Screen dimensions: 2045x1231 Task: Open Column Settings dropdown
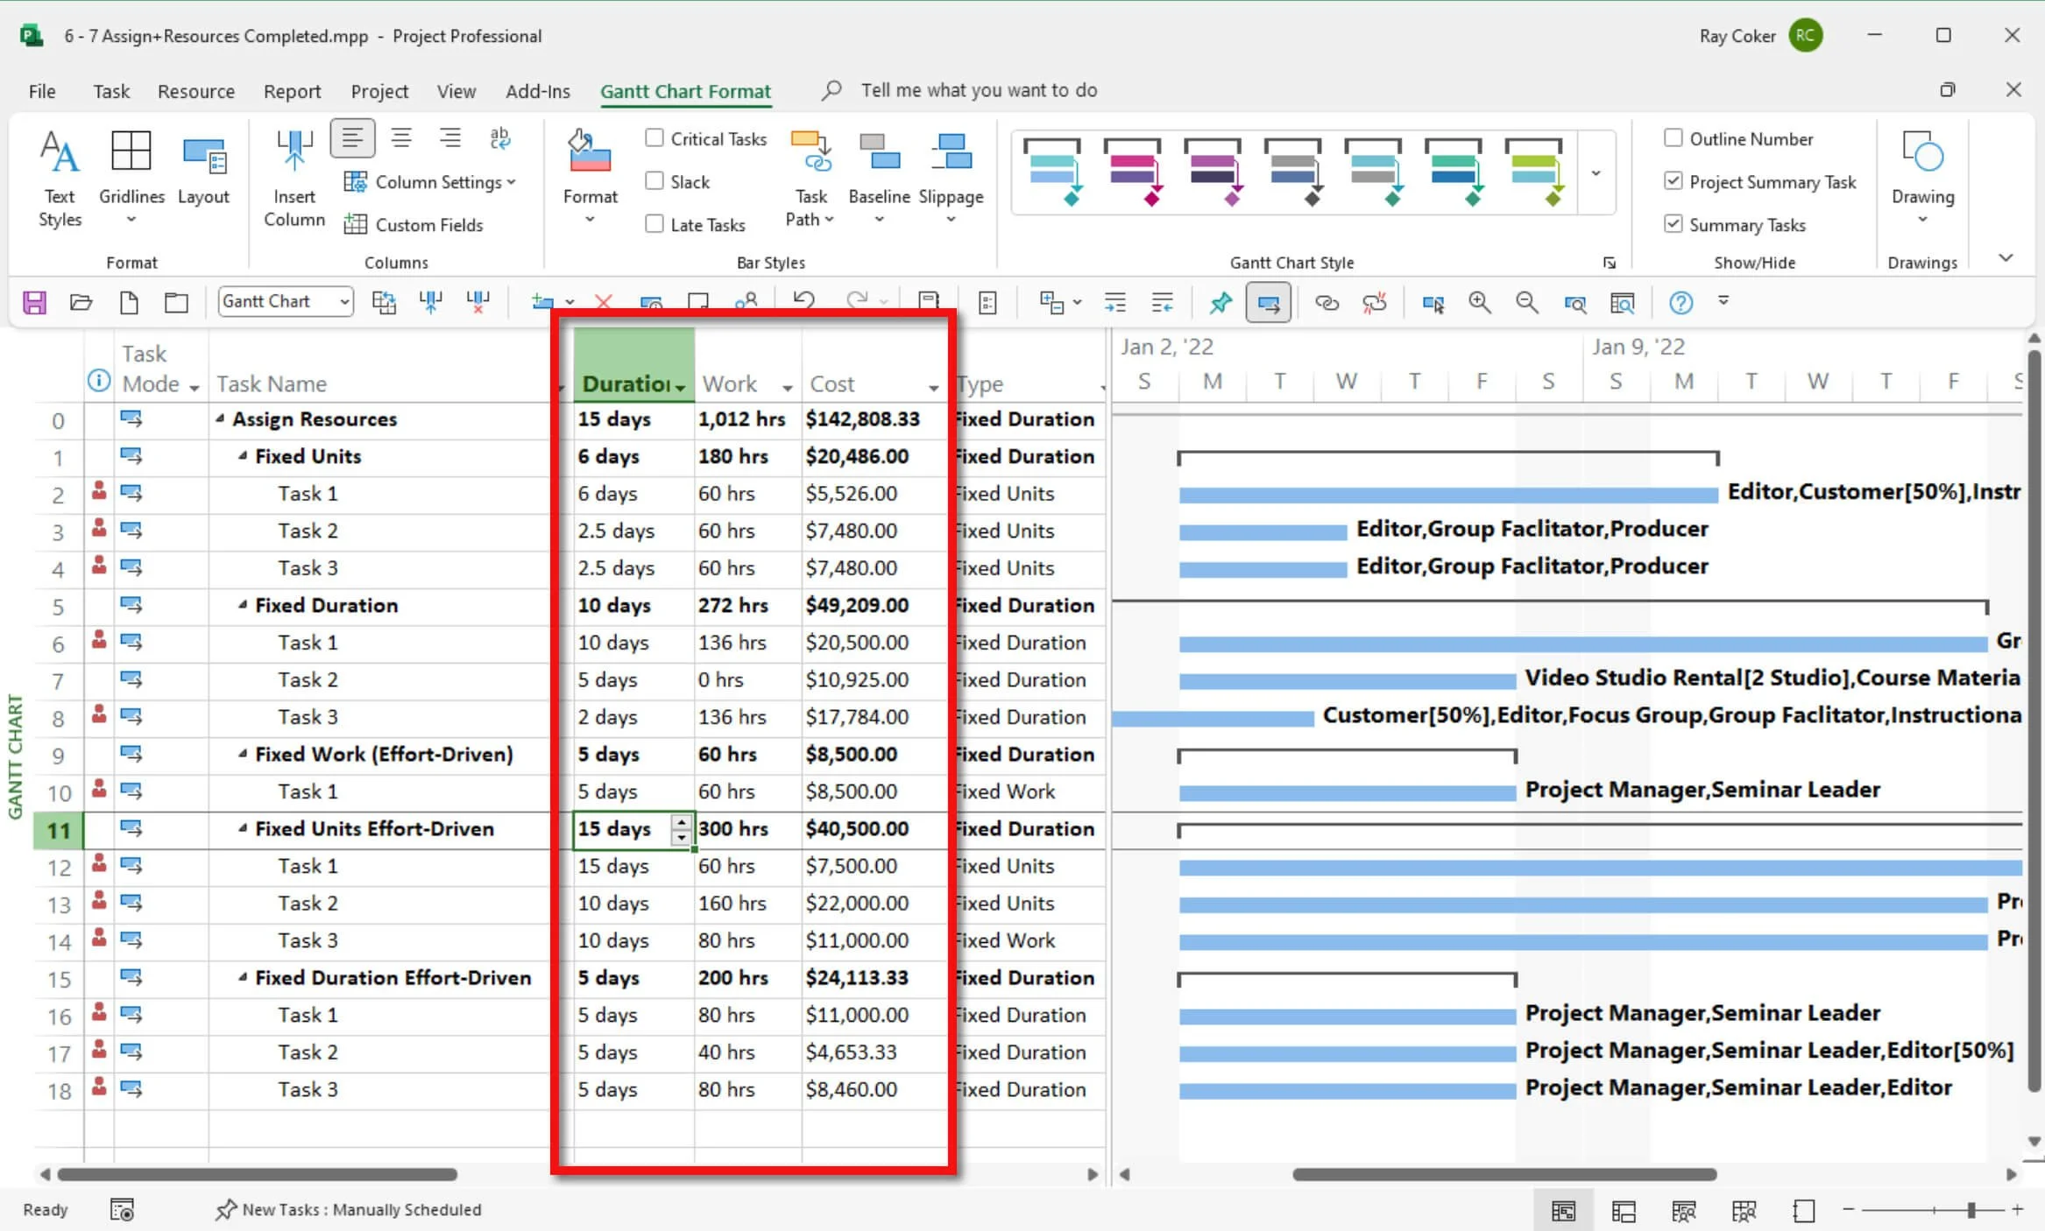pos(429,182)
